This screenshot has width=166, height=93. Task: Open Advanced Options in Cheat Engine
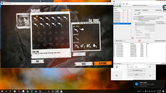tap(117, 64)
